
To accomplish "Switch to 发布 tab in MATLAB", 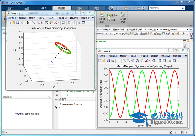I will pyautogui.click(x=80, y=8).
